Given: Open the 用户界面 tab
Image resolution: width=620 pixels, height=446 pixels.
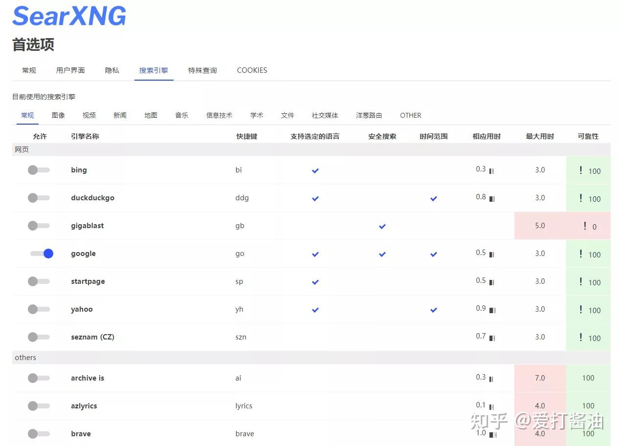Looking at the screenshot, I should tap(70, 70).
